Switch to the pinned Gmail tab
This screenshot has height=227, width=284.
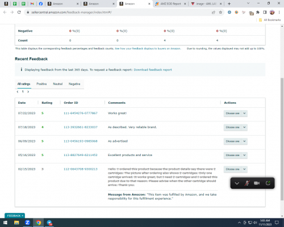click(x=32, y=3)
